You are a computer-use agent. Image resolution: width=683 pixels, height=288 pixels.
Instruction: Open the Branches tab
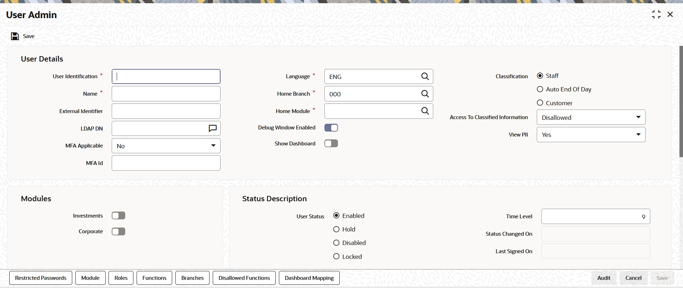tap(192, 278)
